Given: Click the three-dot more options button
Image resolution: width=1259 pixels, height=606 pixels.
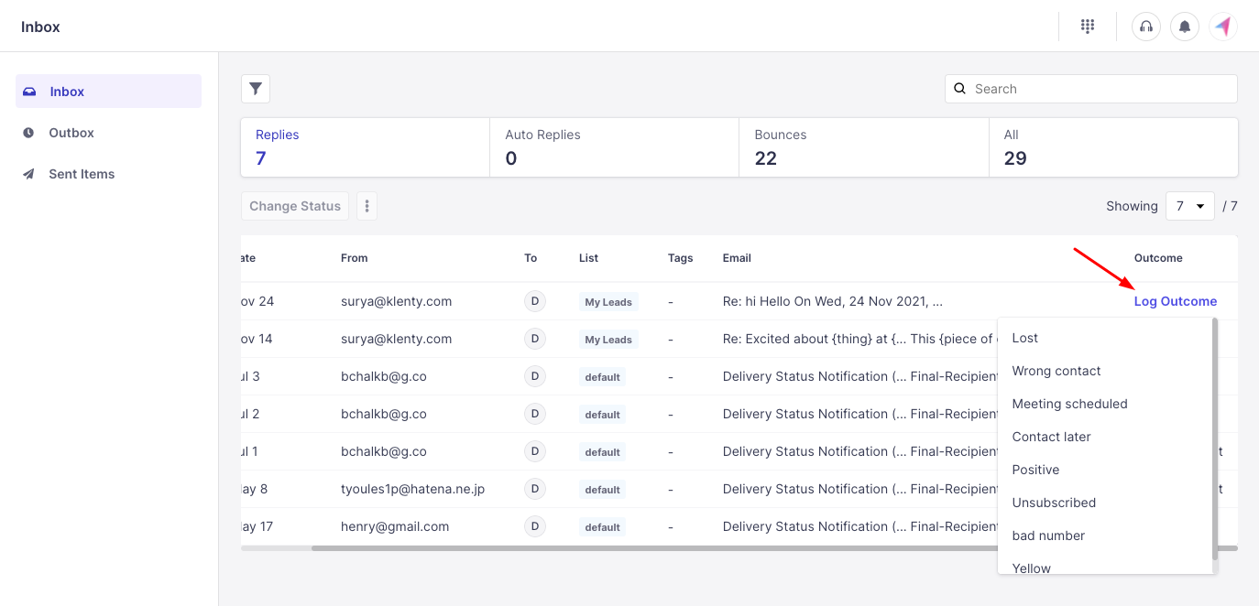Looking at the screenshot, I should pyautogui.click(x=367, y=206).
